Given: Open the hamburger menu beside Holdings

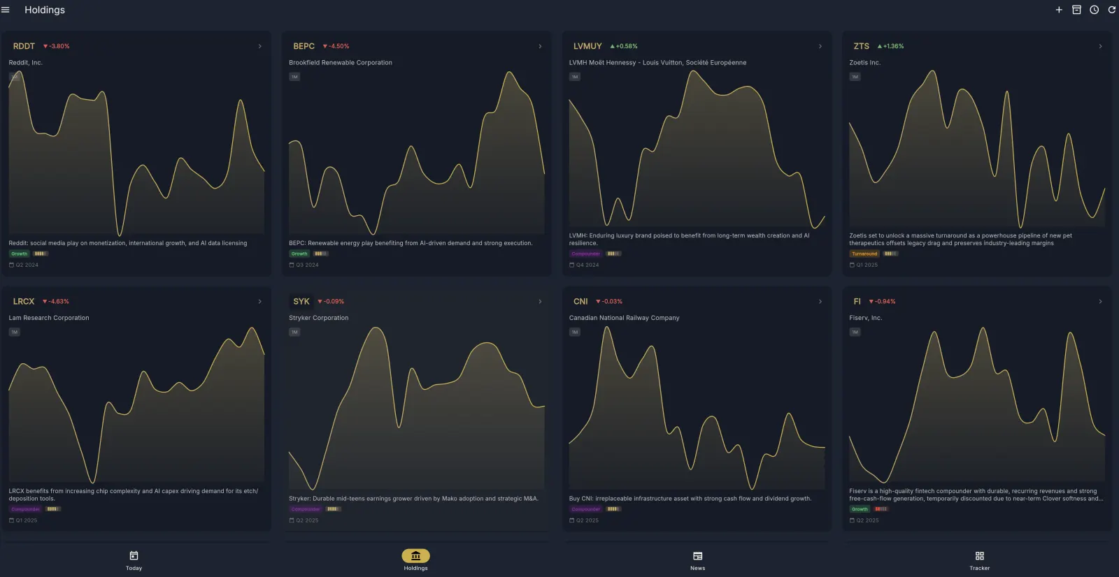Looking at the screenshot, I should coord(6,10).
